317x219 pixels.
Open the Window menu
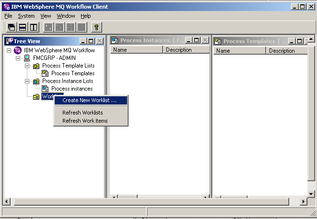point(66,16)
